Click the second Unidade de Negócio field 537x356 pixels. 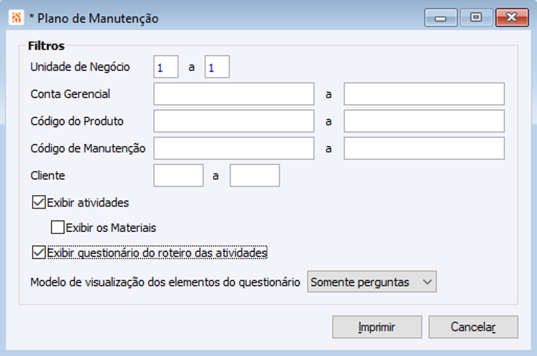217,67
